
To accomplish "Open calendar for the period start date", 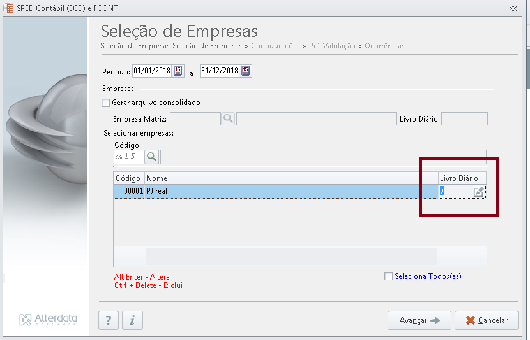I will [x=178, y=71].
